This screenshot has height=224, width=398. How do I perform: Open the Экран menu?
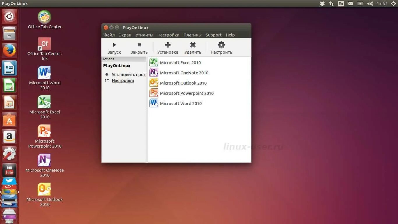(x=125, y=35)
